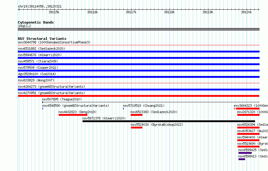Click the red bar for nsv4270951
Screen dimensions: 268x171
tap(139, 96)
